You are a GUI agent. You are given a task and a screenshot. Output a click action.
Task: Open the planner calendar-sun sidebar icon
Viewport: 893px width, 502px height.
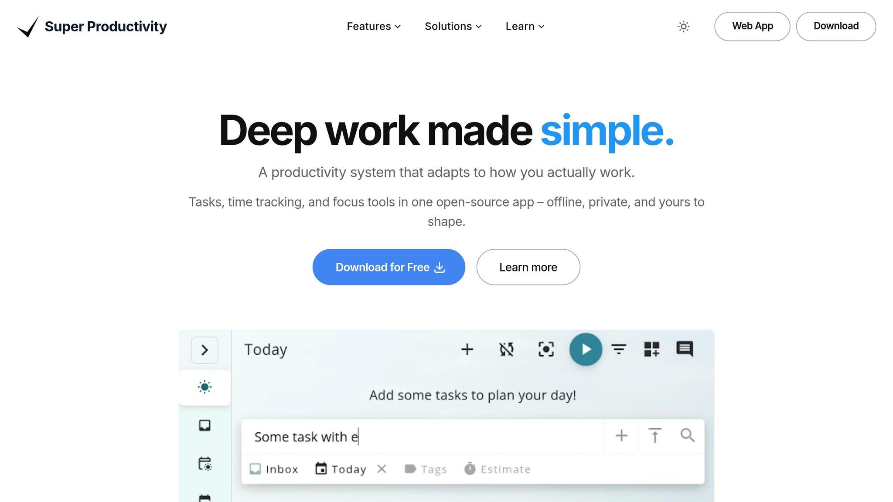click(x=205, y=464)
